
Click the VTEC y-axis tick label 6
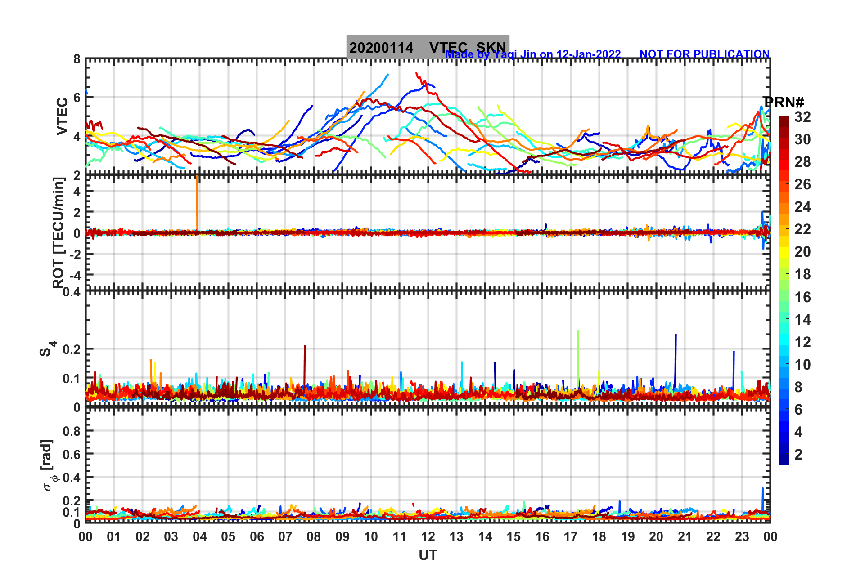(77, 98)
